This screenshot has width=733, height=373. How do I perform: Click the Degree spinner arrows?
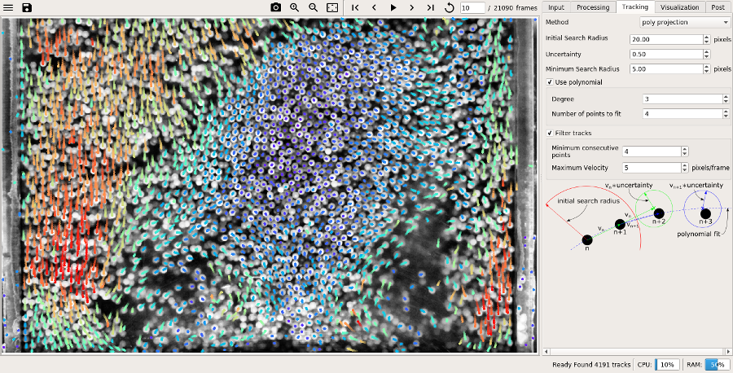[x=725, y=99]
